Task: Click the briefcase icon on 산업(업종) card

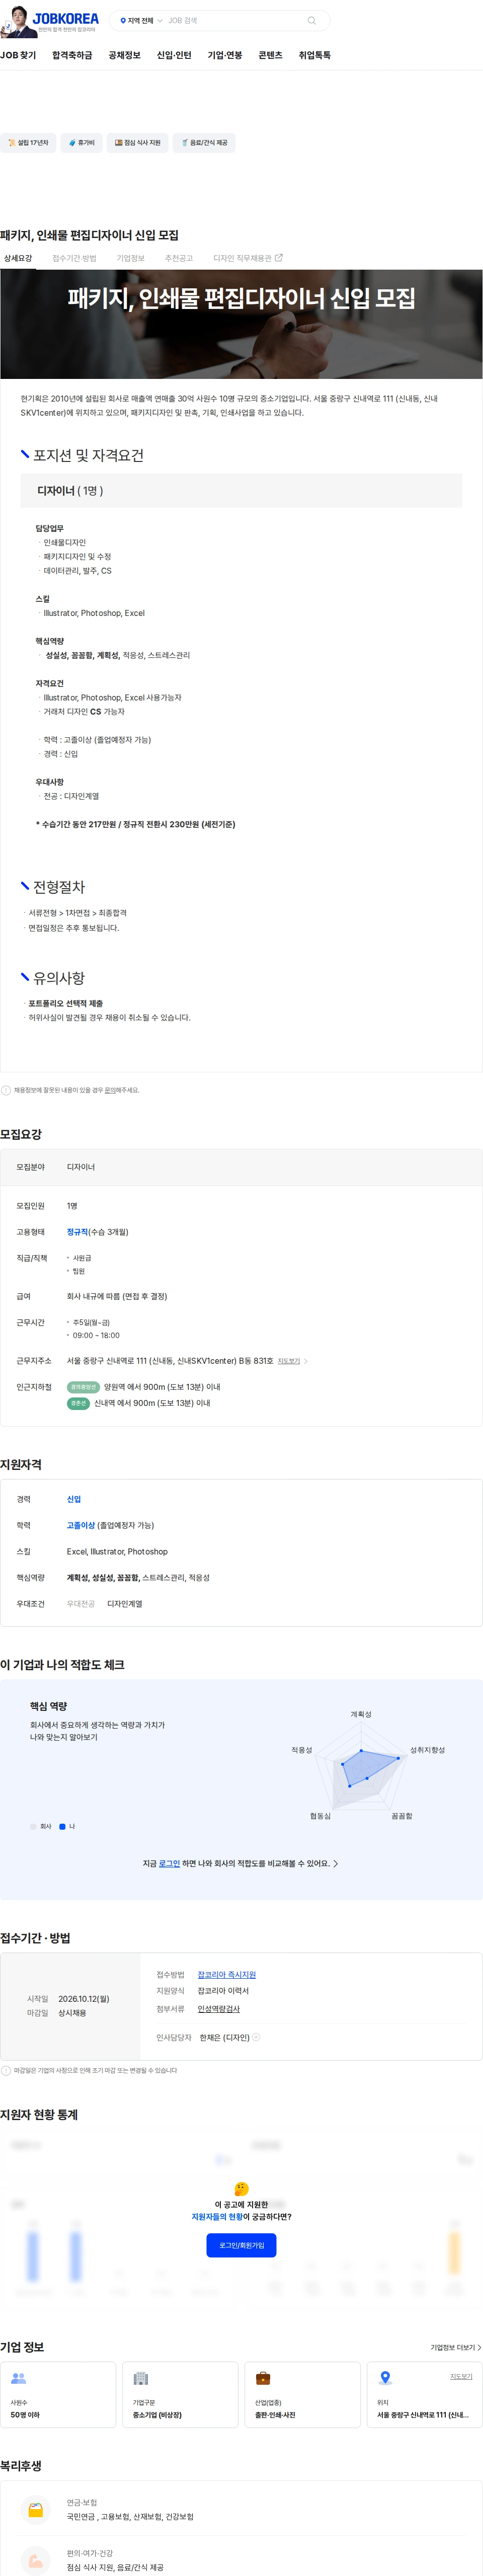Action: 263,2378
